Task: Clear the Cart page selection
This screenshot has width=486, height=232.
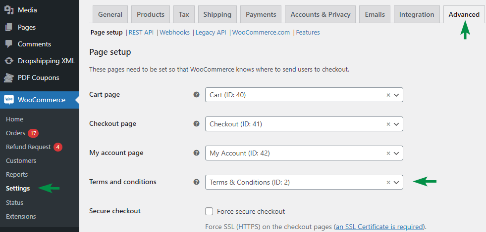Action: (x=388, y=95)
